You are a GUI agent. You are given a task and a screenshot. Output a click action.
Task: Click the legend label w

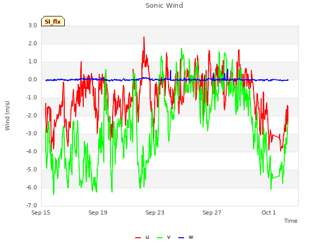pos(191,237)
